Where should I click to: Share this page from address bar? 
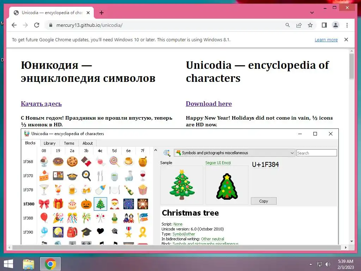click(x=299, y=25)
